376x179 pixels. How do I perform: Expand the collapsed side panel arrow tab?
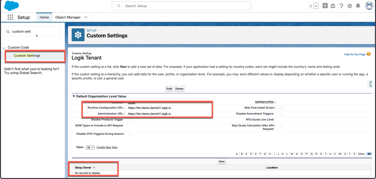coord(371,84)
